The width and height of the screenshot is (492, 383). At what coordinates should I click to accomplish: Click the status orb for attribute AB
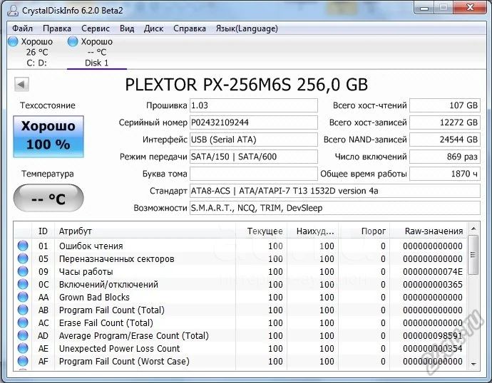(x=23, y=310)
